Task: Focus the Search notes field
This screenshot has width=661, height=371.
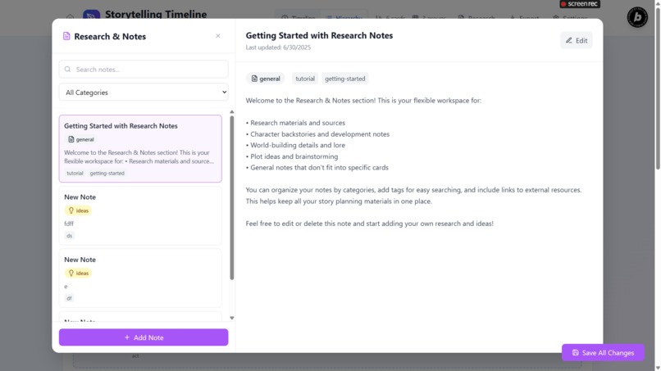Action: click(x=144, y=69)
